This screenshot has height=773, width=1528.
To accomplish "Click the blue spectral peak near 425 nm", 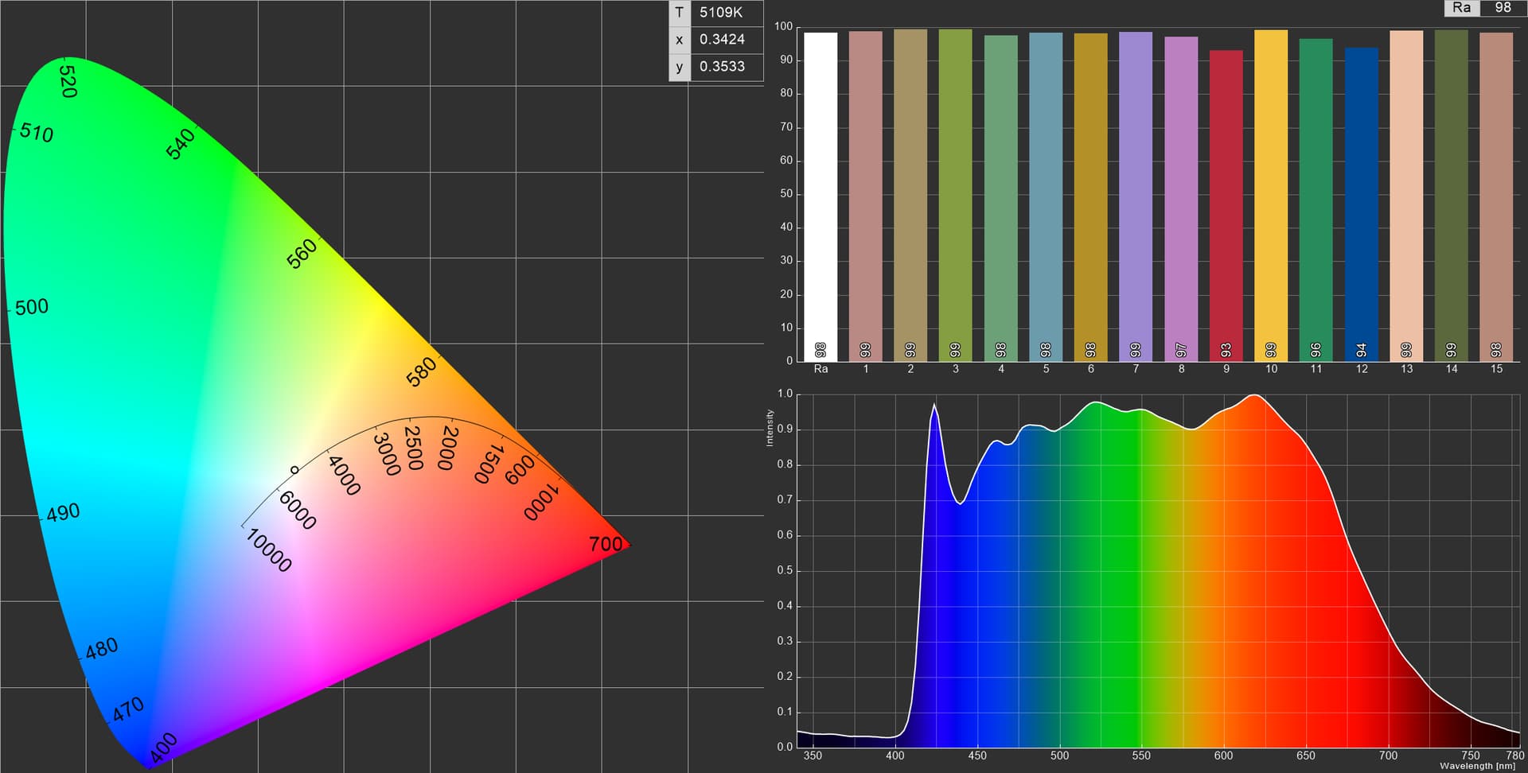I will [934, 406].
